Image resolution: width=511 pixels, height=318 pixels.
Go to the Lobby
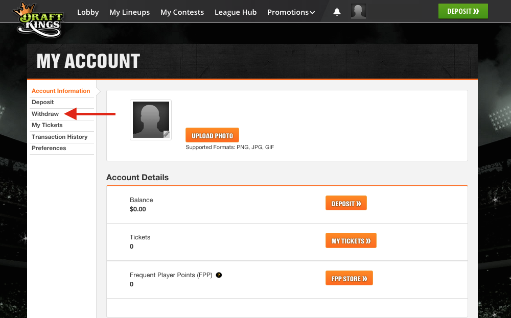(88, 12)
